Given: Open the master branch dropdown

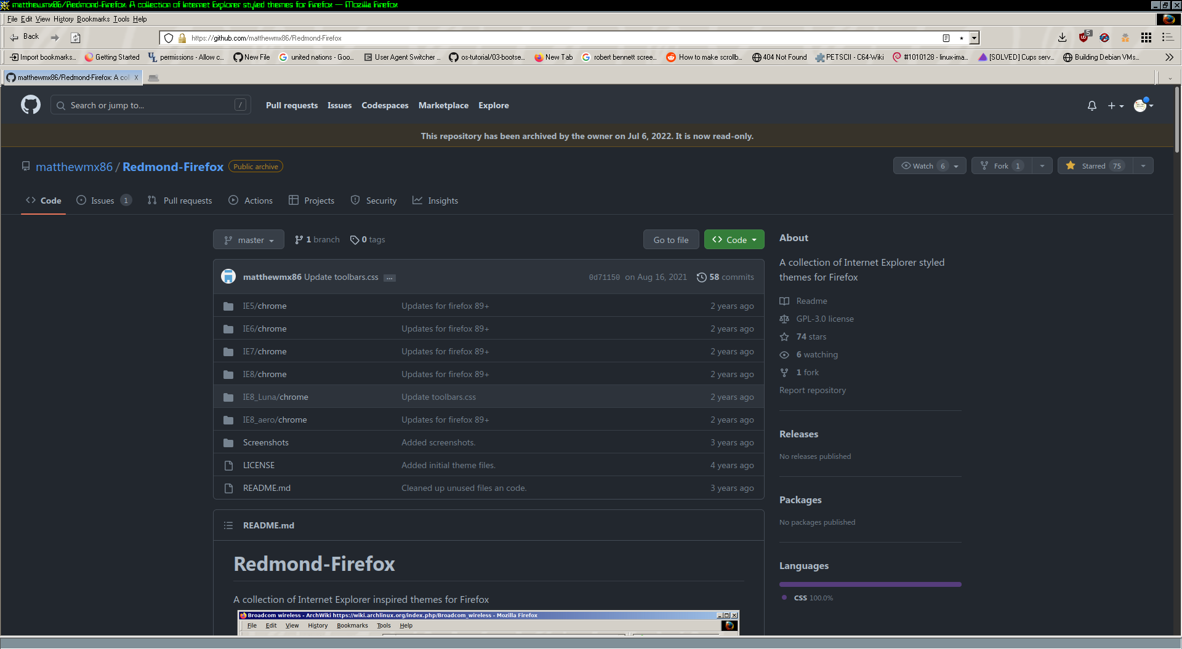Looking at the screenshot, I should [x=248, y=239].
